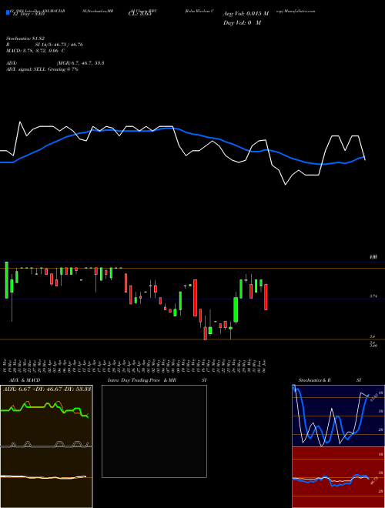This screenshot has height=508, width=385.
Task: Click the 3.74 price axis label
Action: [x=373, y=296]
